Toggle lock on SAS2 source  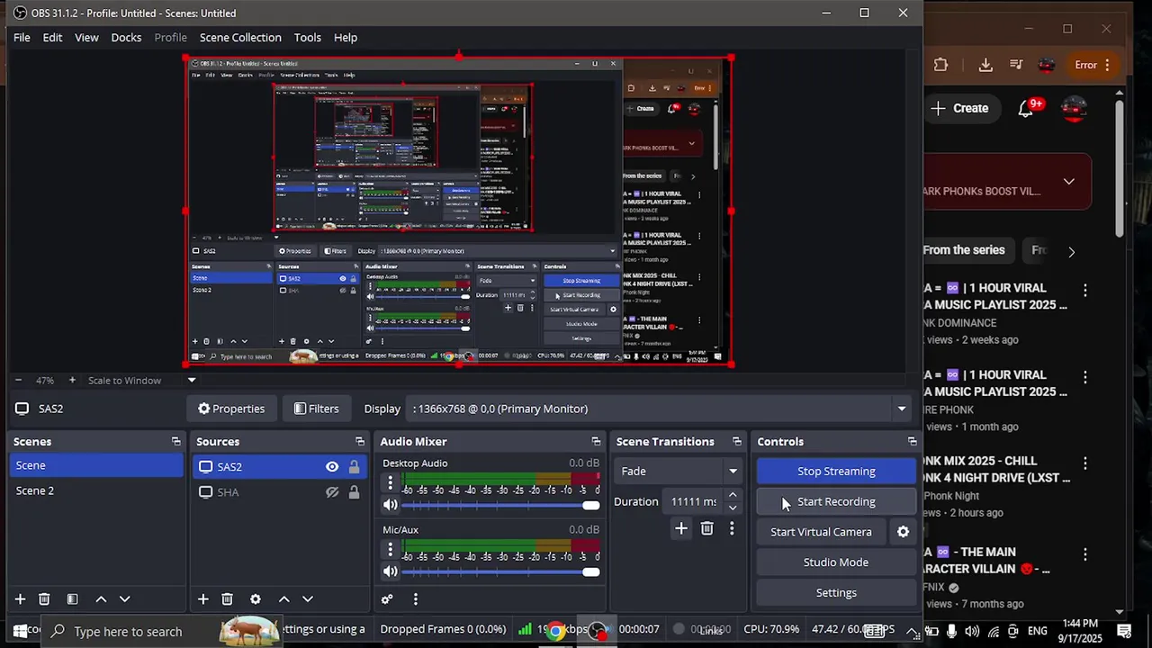pyautogui.click(x=354, y=467)
